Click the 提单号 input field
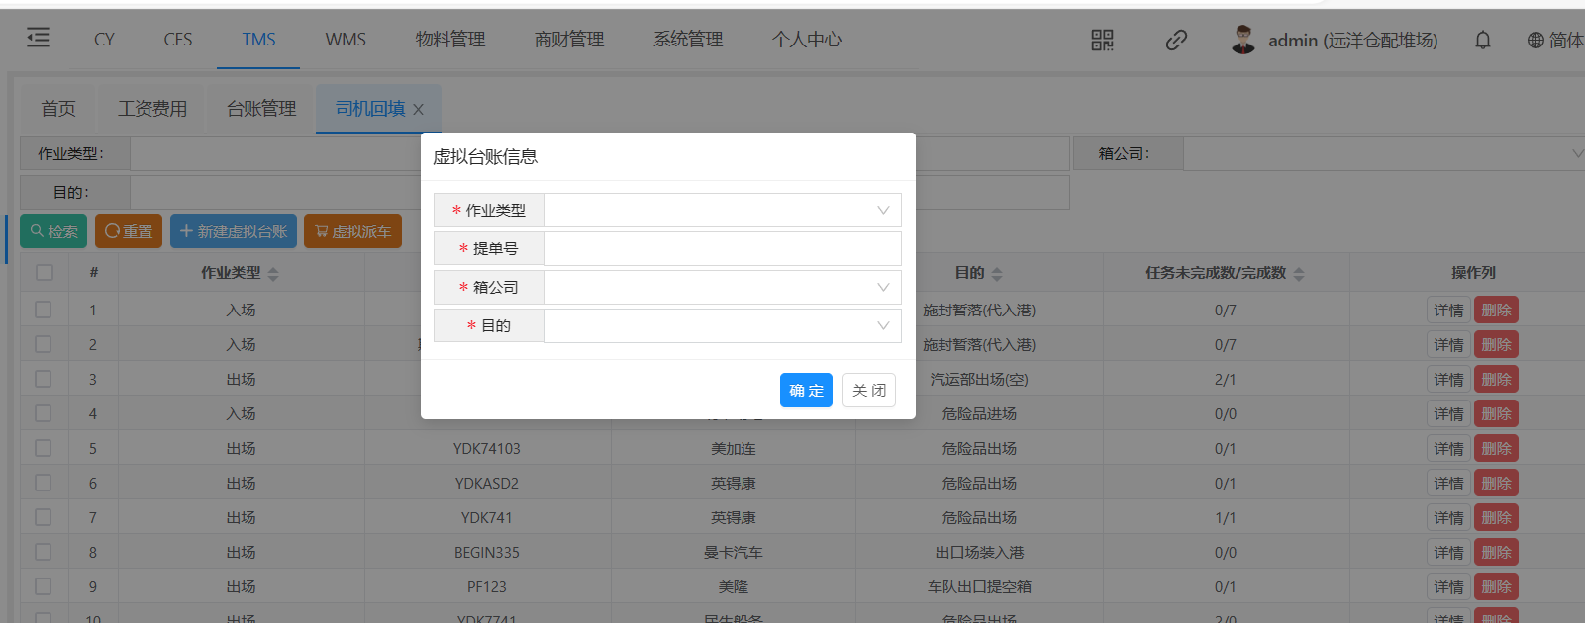1585x623 pixels. (722, 249)
